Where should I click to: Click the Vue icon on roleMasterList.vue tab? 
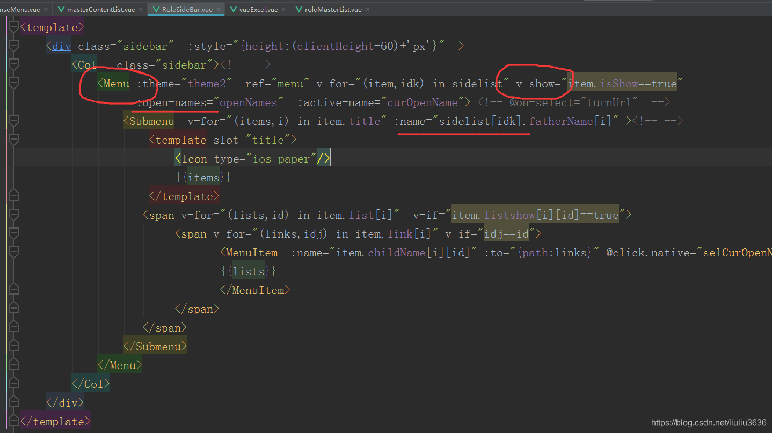pyautogui.click(x=298, y=10)
